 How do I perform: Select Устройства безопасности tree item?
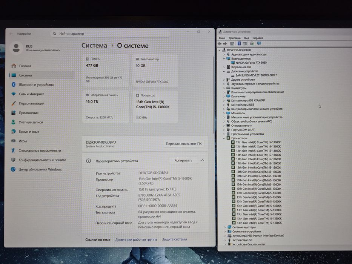pos(249,244)
